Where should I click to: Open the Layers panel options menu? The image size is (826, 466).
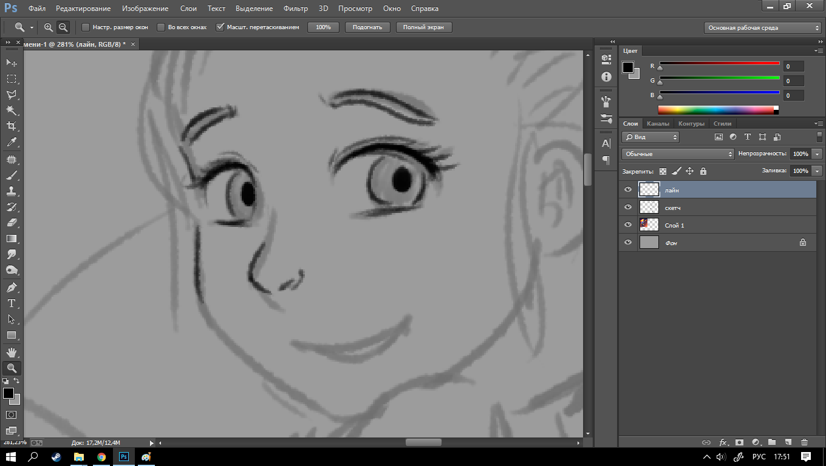819,124
